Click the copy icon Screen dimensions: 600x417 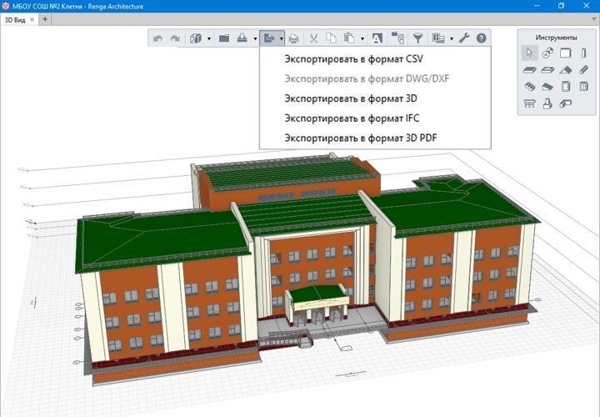click(x=332, y=38)
